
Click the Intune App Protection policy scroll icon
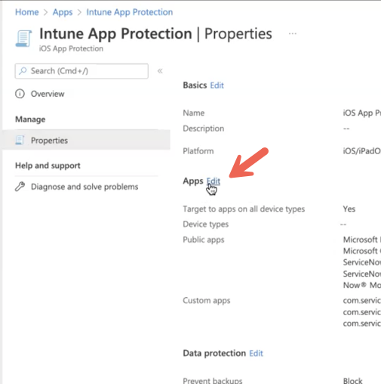point(23,39)
